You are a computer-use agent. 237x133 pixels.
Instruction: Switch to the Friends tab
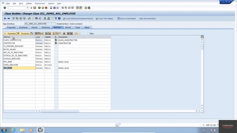coord(34,27)
